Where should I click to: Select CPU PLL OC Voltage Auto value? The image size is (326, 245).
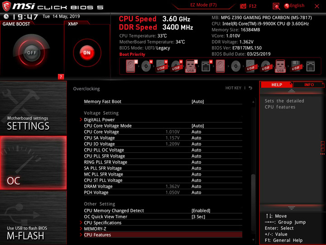(196, 150)
